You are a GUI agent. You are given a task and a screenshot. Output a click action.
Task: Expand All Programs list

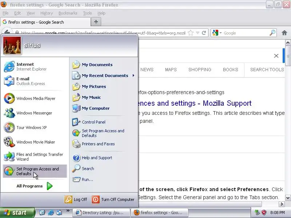(x=35, y=186)
